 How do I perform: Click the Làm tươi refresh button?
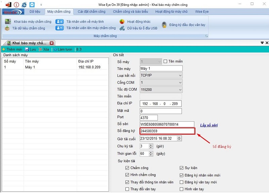tap(63, 49)
